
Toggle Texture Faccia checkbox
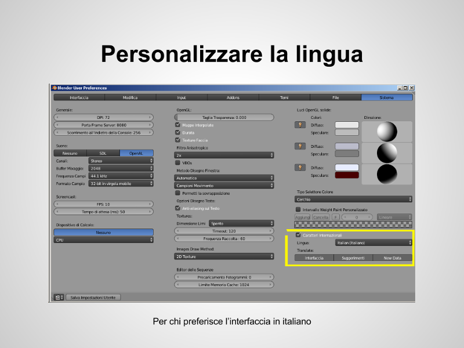(178, 140)
